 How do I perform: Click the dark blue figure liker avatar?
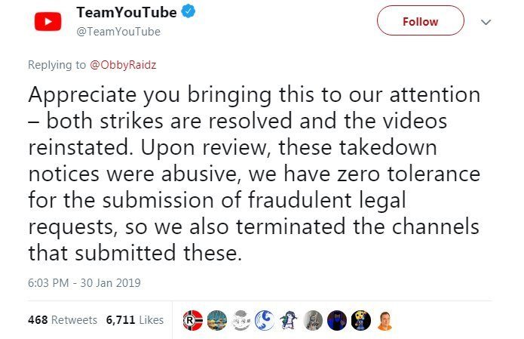pyautogui.click(x=338, y=320)
